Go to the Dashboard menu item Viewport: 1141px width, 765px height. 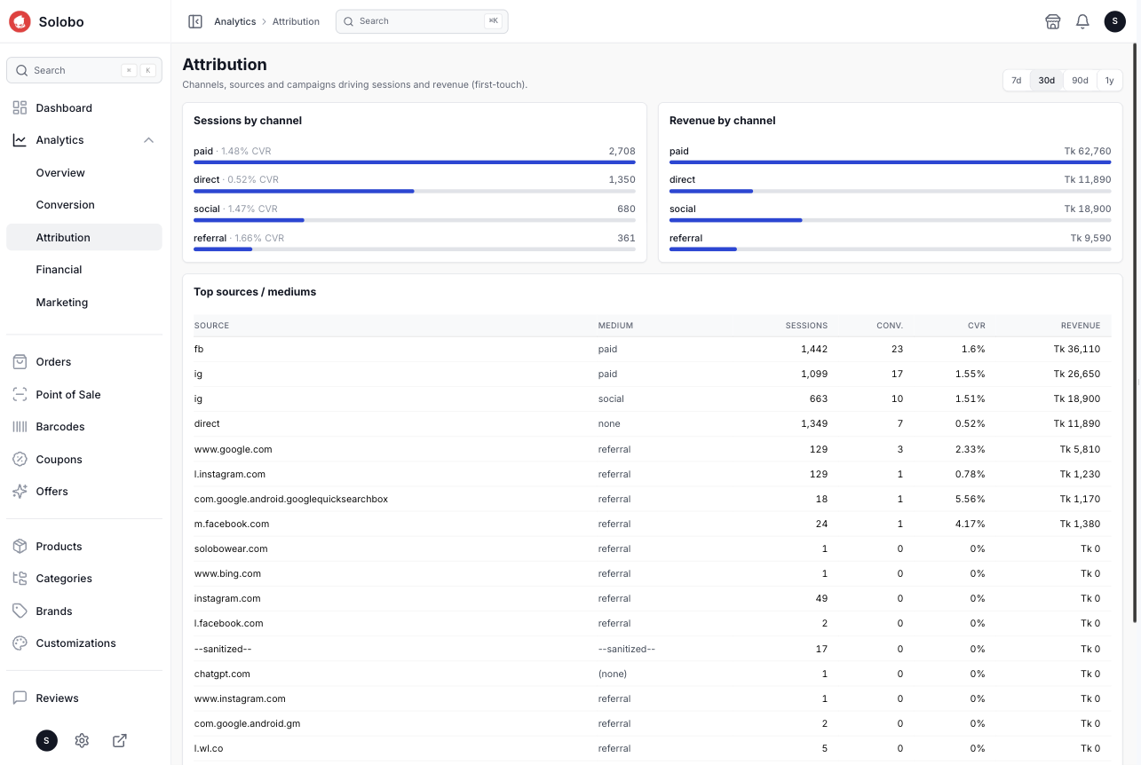[83, 108]
